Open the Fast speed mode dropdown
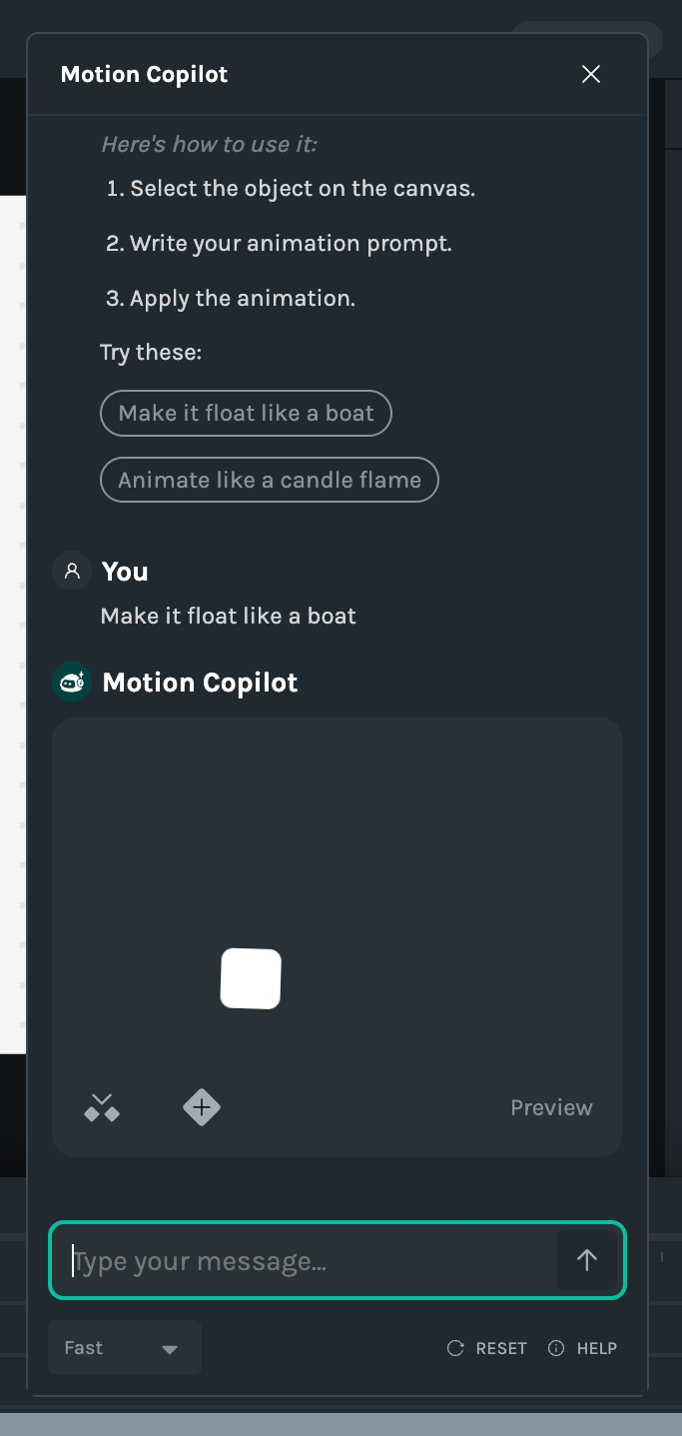The height and width of the screenshot is (1436, 682). pos(124,1348)
